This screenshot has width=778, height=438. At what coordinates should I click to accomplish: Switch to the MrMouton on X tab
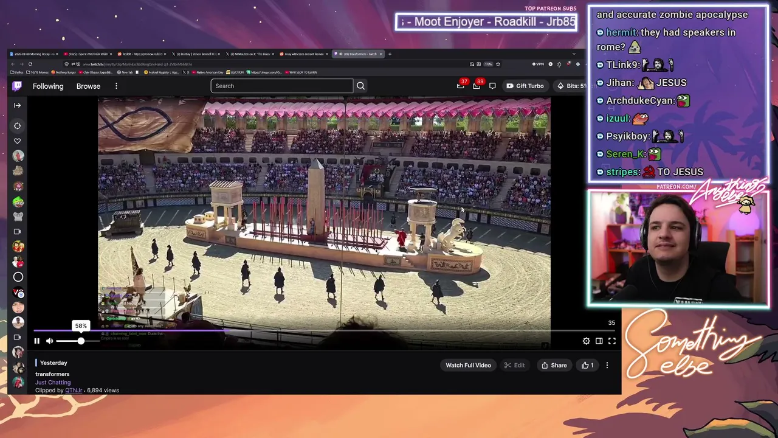(x=250, y=54)
